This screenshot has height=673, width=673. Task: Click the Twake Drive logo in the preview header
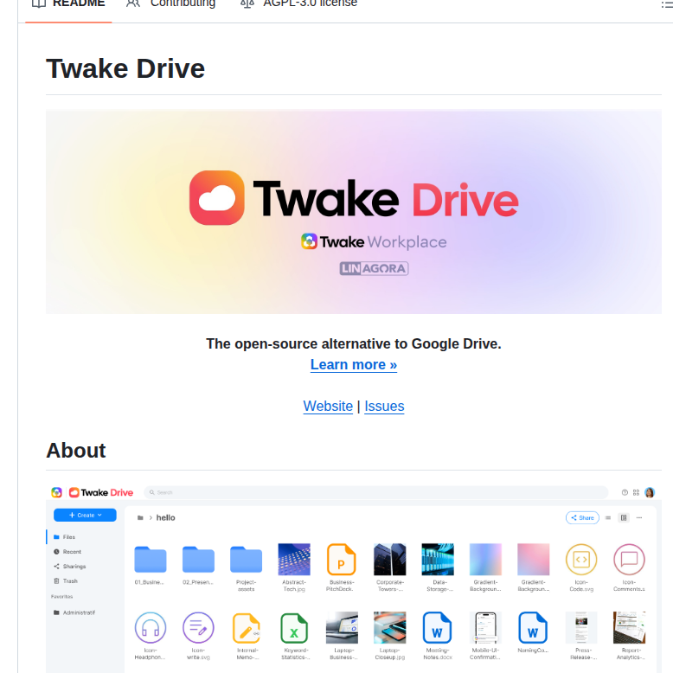click(101, 492)
